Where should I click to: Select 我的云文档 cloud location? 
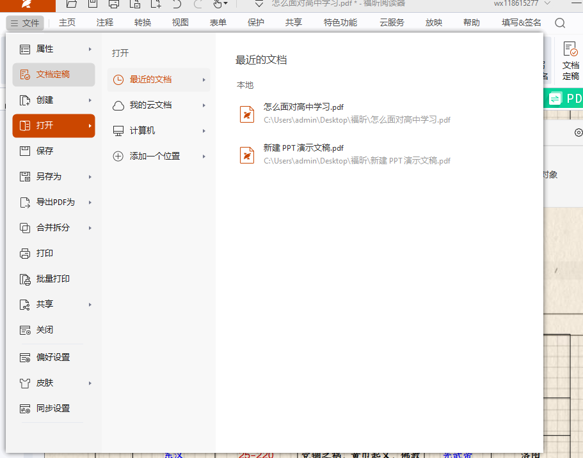click(x=150, y=105)
